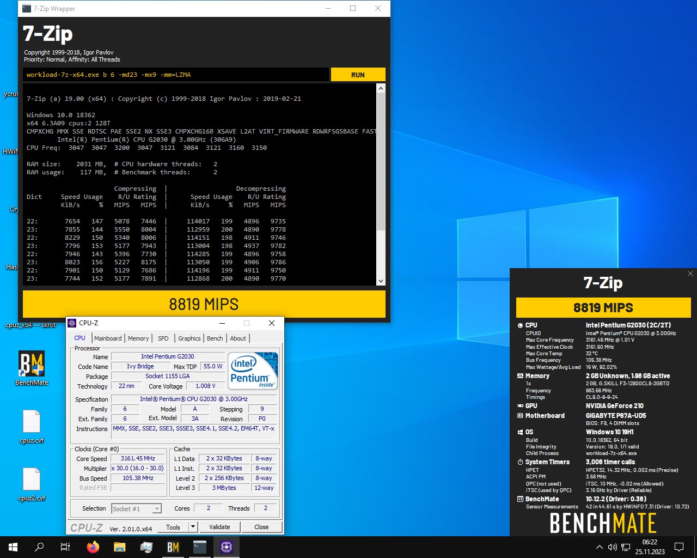Open the Socket #1 selection dropdown
The image size is (697, 558).
point(137,508)
